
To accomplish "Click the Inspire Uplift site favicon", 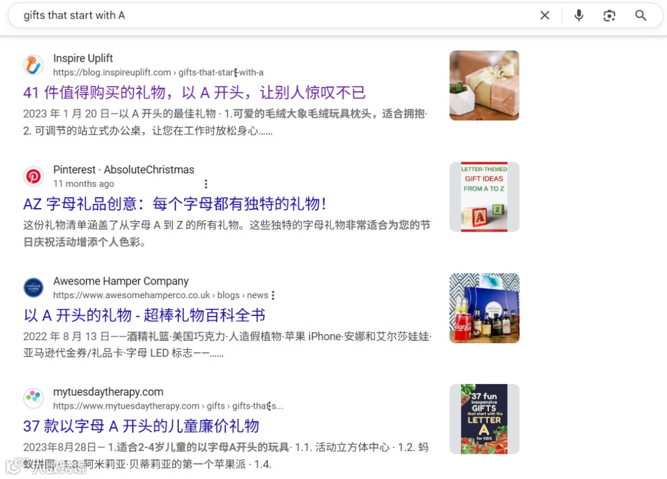I will [33, 65].
